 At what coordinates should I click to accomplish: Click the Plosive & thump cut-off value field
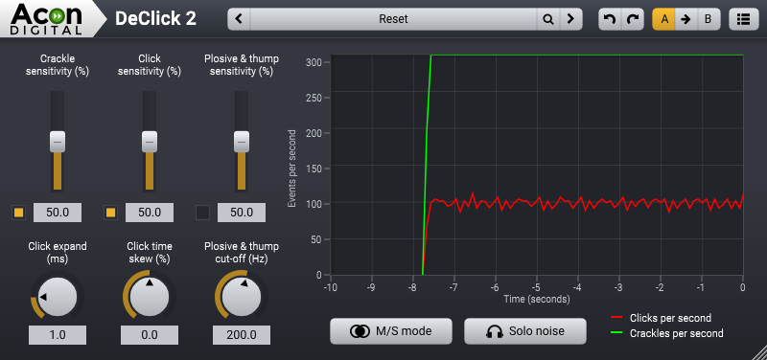[x=242, y=334]
